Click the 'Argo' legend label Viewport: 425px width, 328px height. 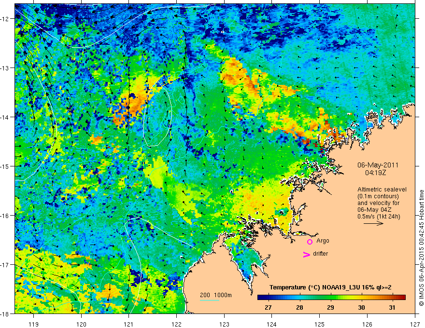323,241
